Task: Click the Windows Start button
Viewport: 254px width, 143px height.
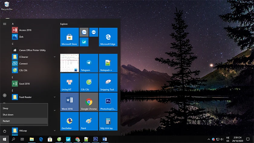Action: [4, 139]
